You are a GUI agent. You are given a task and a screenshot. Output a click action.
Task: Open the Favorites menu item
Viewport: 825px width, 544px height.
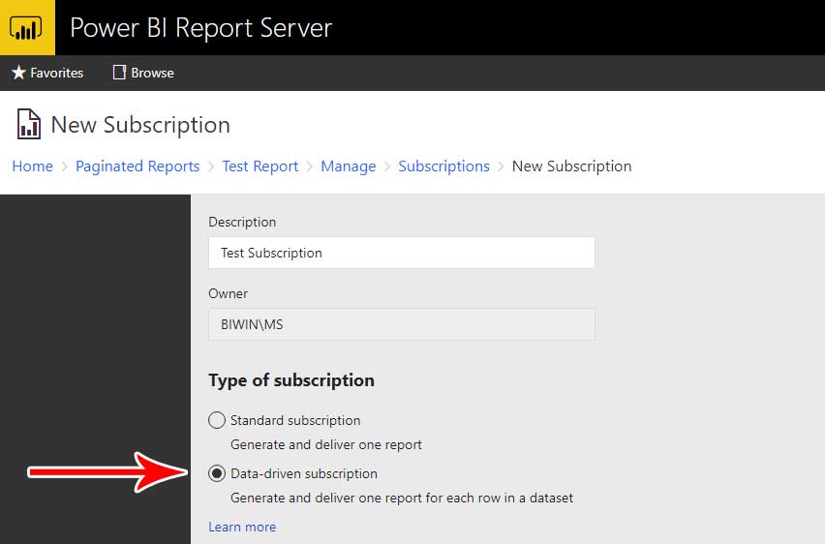pyautogui.click(x=56, y=73)
